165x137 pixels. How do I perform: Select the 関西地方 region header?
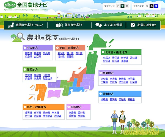(x=39, y=69)
